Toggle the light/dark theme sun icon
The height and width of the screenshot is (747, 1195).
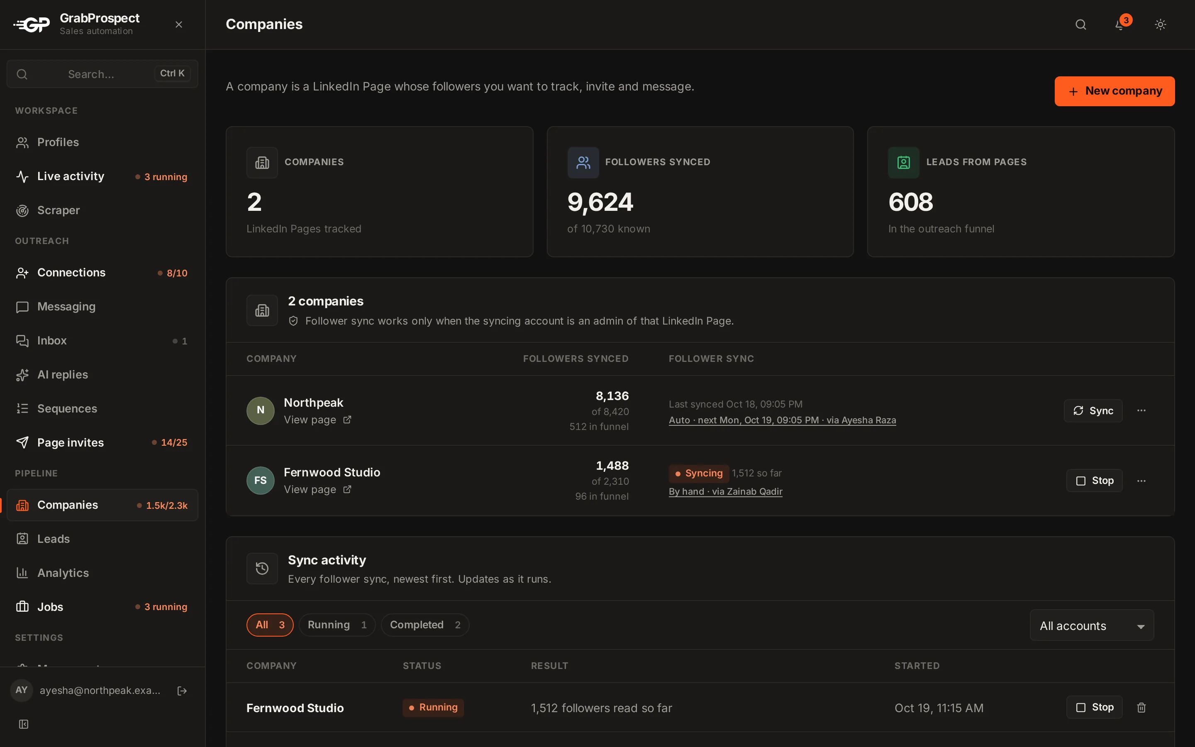[1161, 24]
